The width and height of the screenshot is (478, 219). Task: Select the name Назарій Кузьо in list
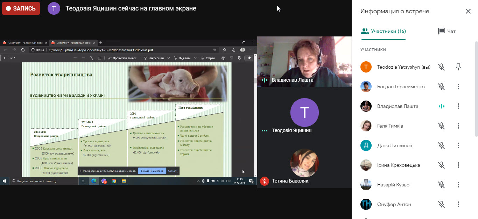393,185
